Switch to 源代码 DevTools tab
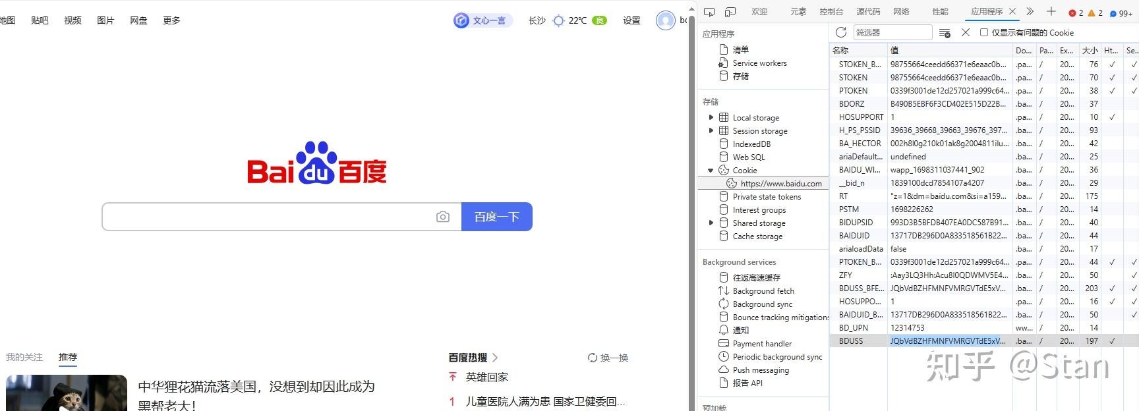1139x411 pixels. [868, 12]
